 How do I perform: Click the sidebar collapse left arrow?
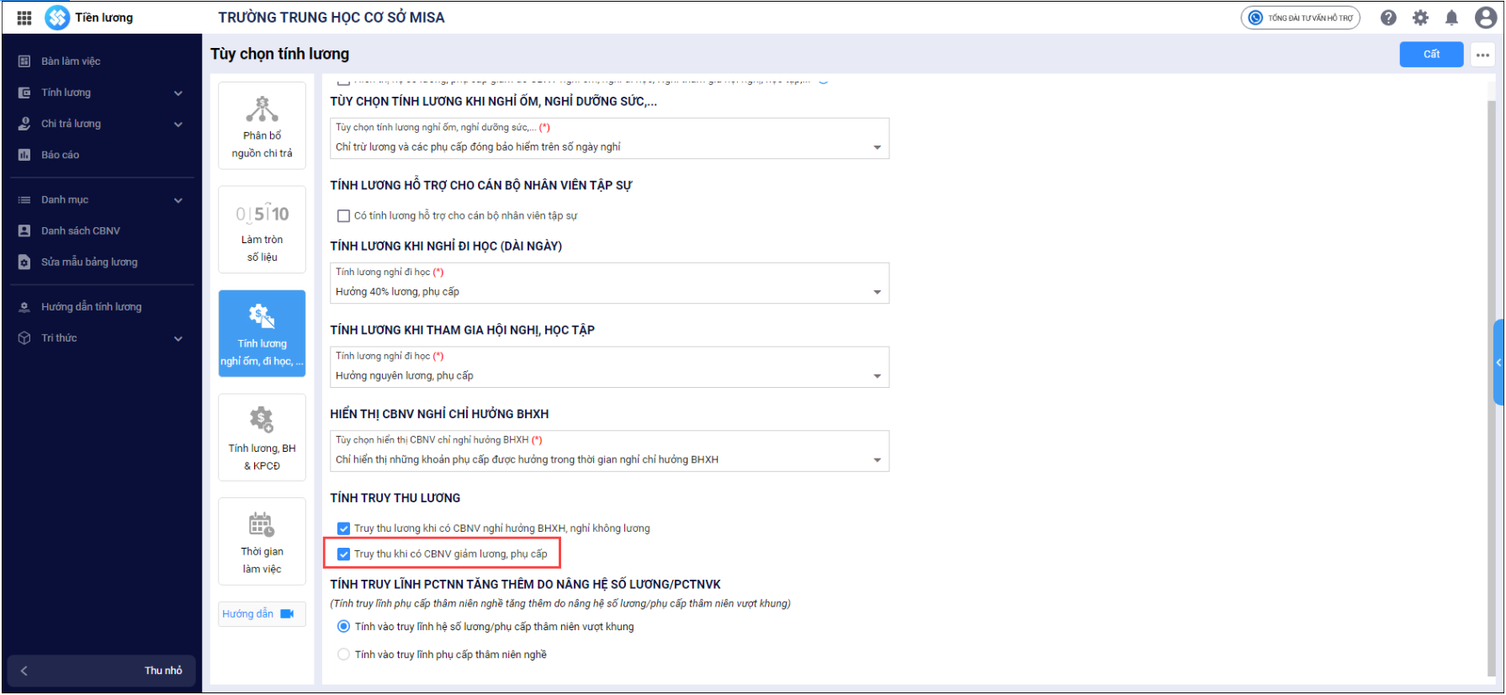pos(24,671)
